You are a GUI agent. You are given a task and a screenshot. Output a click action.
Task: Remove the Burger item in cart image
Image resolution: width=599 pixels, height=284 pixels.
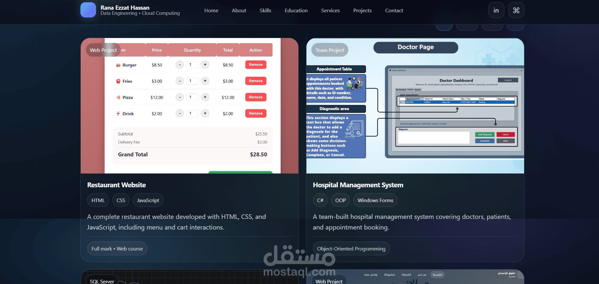[x=256, y=64]
